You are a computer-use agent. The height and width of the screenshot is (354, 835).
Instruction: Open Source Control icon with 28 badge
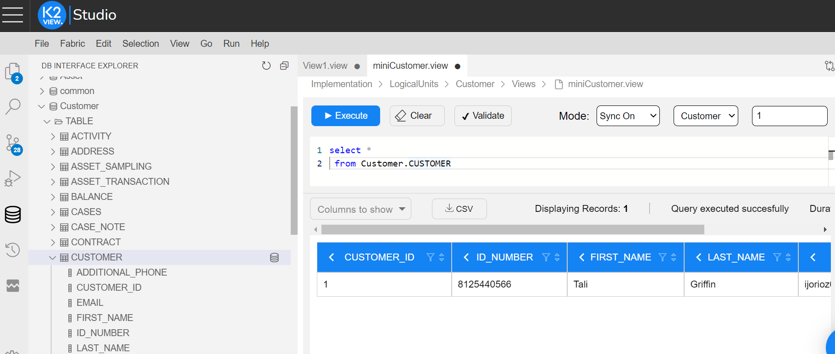(x=13, y=144)
